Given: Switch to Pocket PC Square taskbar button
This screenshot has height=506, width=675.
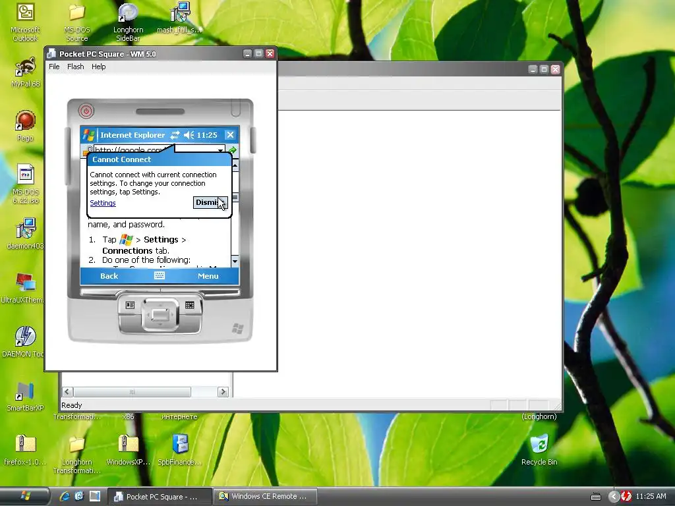Looking at the screenshot, I should point(160,497).
